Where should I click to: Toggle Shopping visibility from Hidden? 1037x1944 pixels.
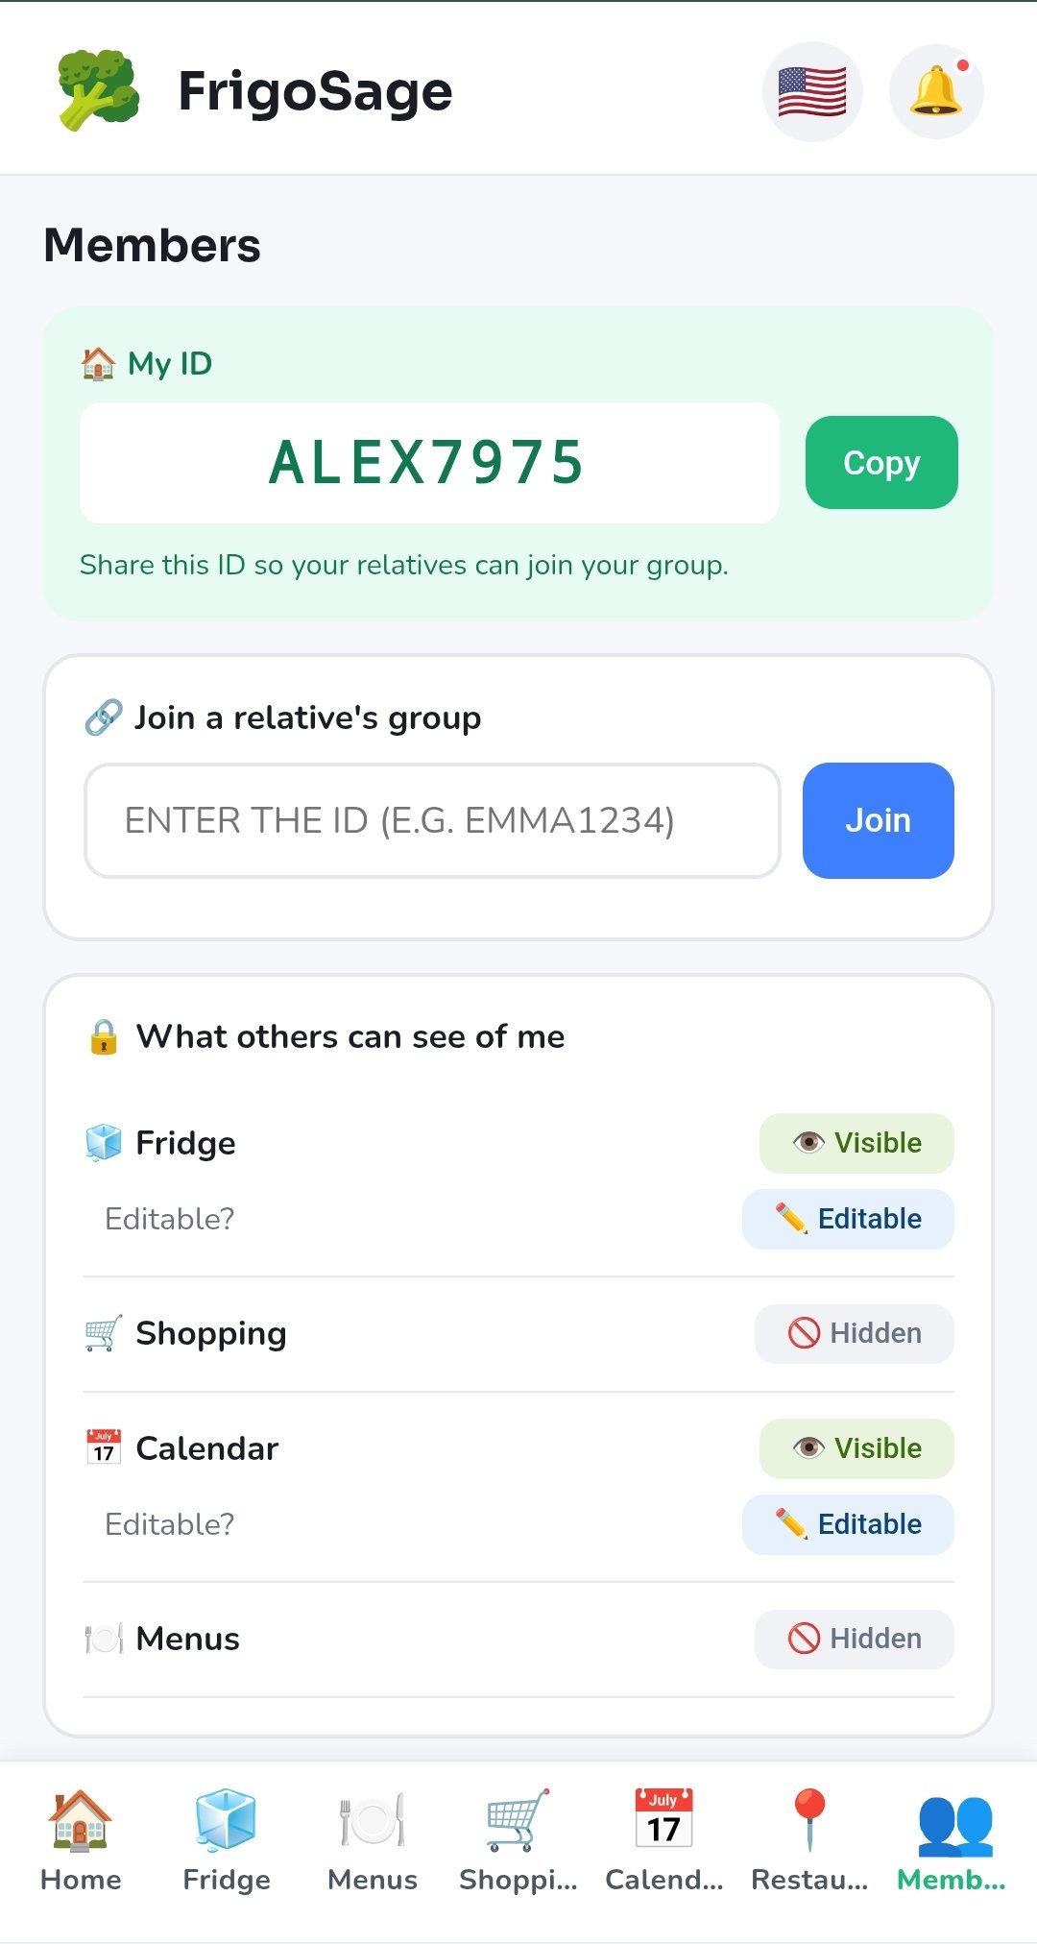pyautogui.click(x=855, y=1333)
